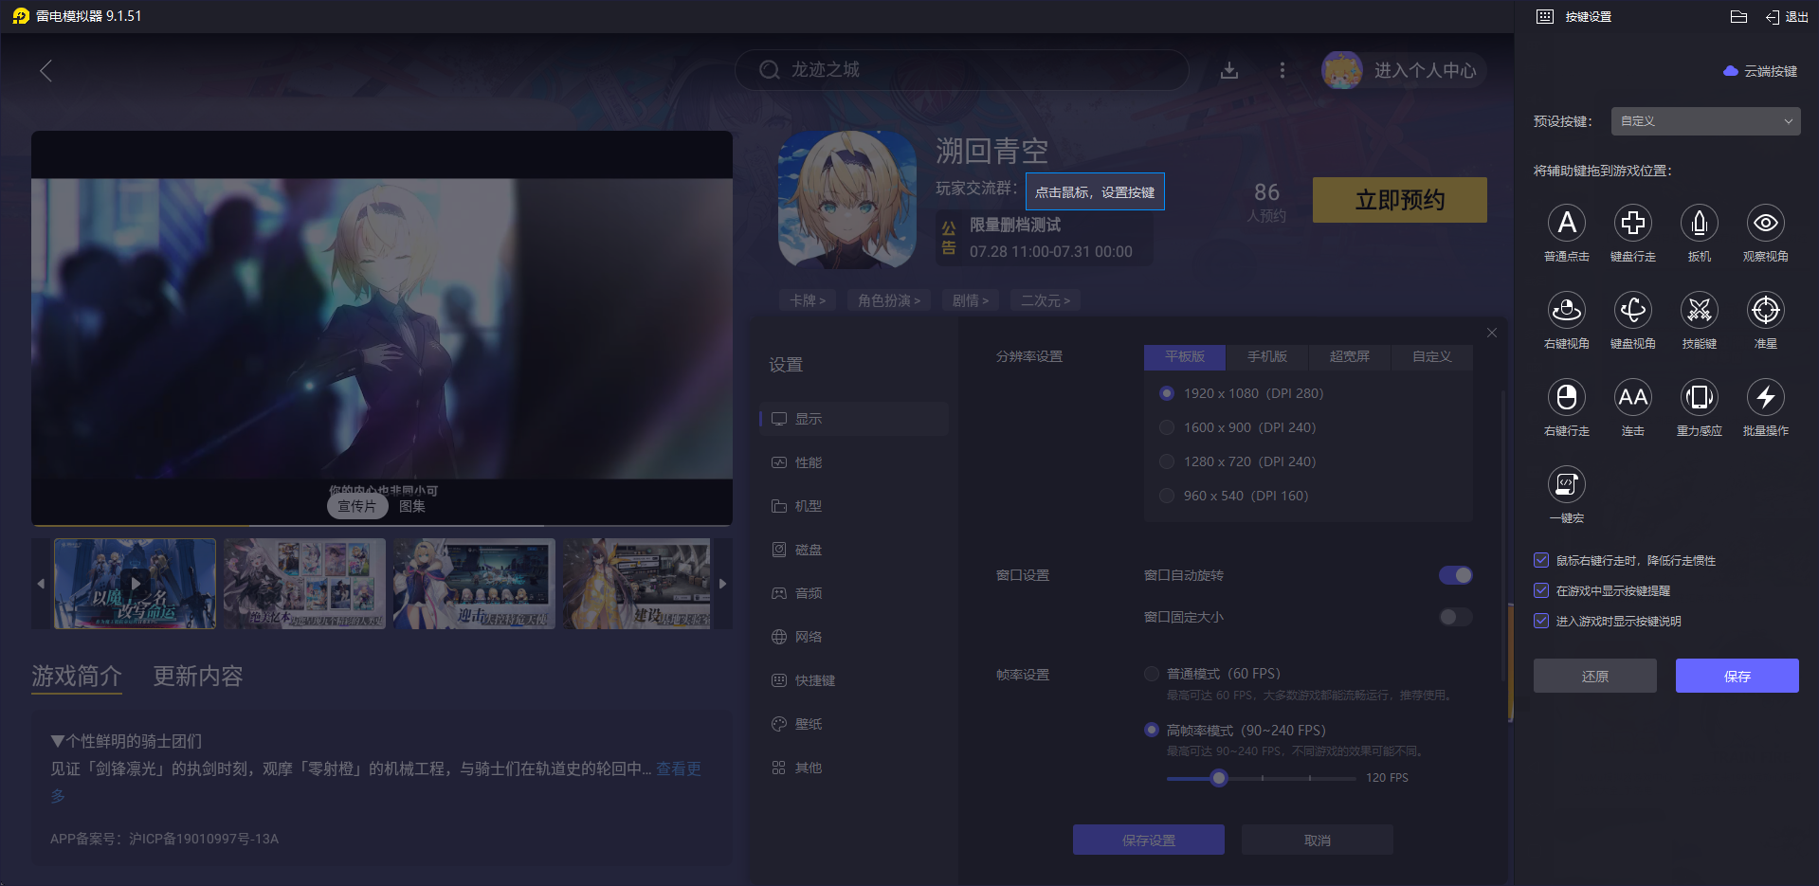
Task: Select the 一键宏 macro icon
Action: click(1567, 484)
